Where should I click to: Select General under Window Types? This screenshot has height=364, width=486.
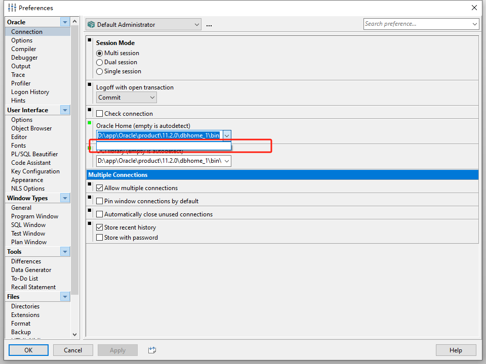[x=21, y=208]
